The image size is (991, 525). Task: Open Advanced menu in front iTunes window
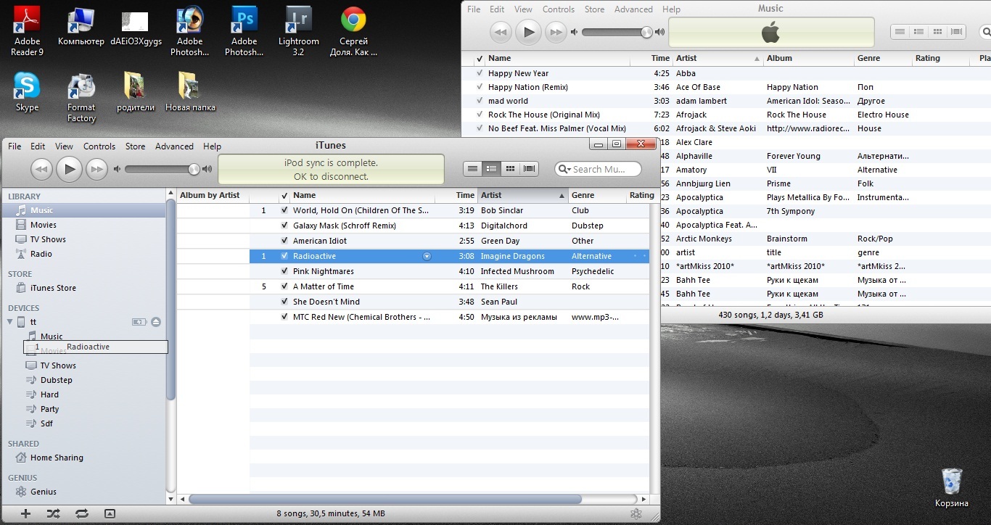click(x=174, y=146)
